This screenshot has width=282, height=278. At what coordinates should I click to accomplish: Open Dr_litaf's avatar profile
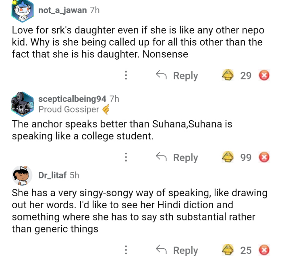click(22, 176)
